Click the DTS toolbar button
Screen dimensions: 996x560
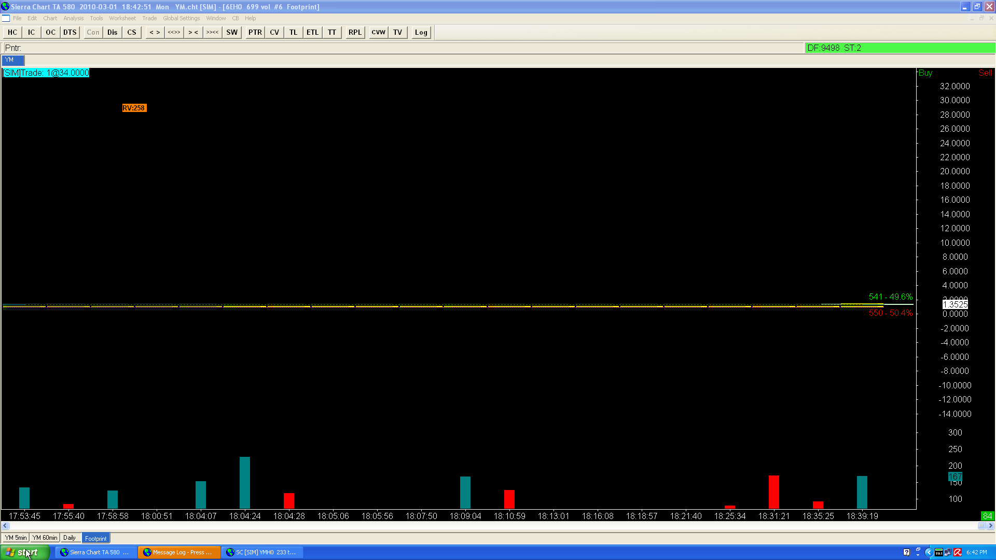click(x=70, y=32)
